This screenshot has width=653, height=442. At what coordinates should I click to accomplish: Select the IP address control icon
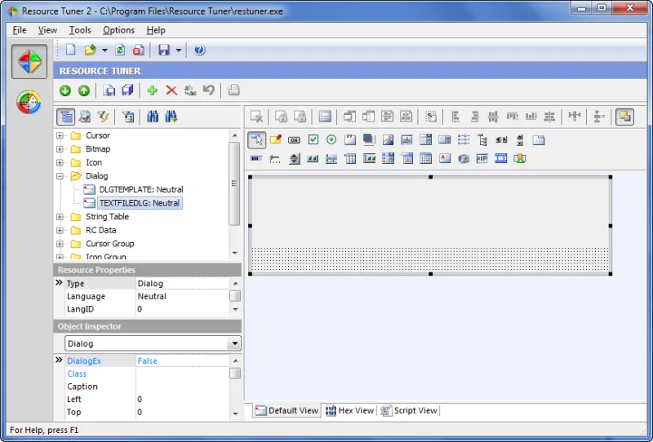click(x=482, y=158)
